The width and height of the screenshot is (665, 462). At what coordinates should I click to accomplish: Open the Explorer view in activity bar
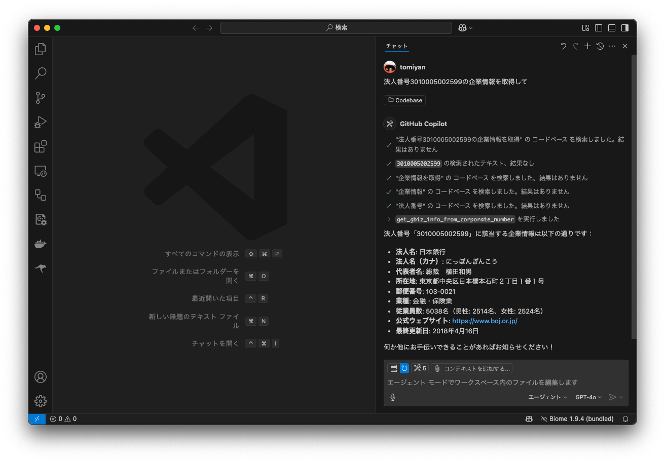tap(41, 49)
